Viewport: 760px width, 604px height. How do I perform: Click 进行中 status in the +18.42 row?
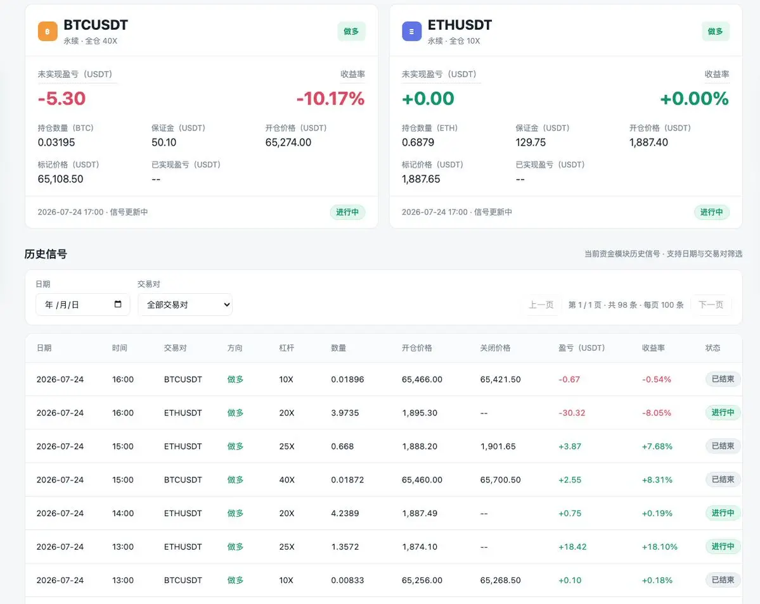click(723, 546)
